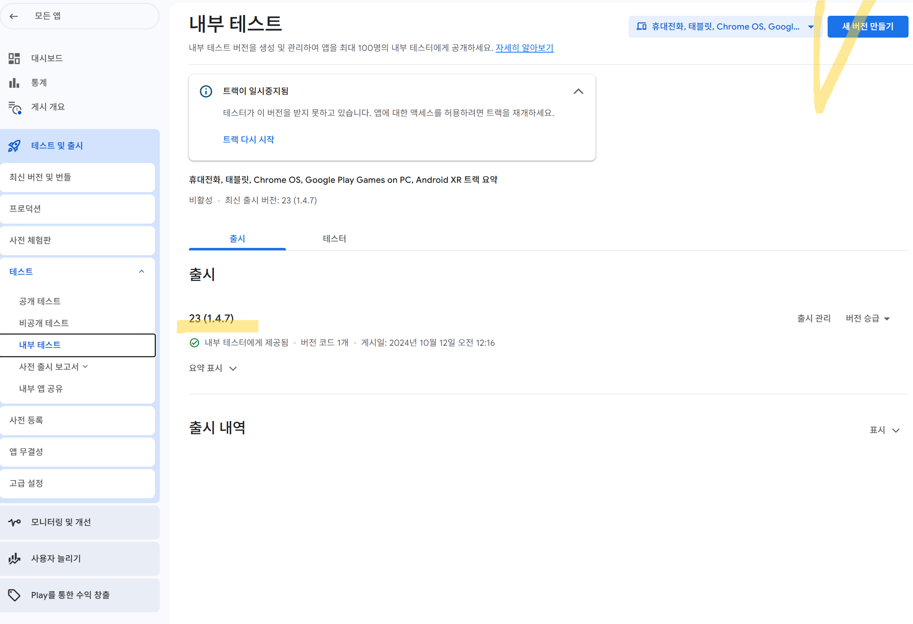Open the 통계 bar chart icon
The height and width of the screenshot is (624, 913).
(x=14, y=83)
